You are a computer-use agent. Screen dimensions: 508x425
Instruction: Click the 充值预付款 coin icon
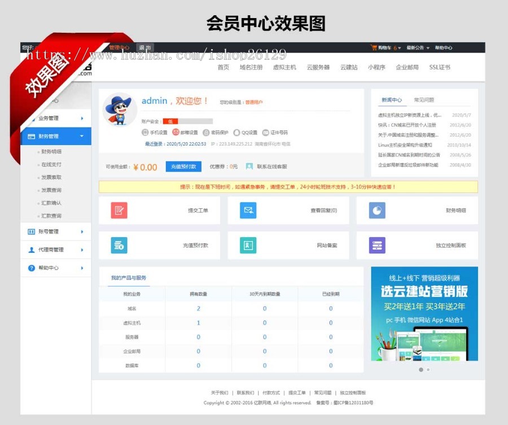[x=120, y=245]
